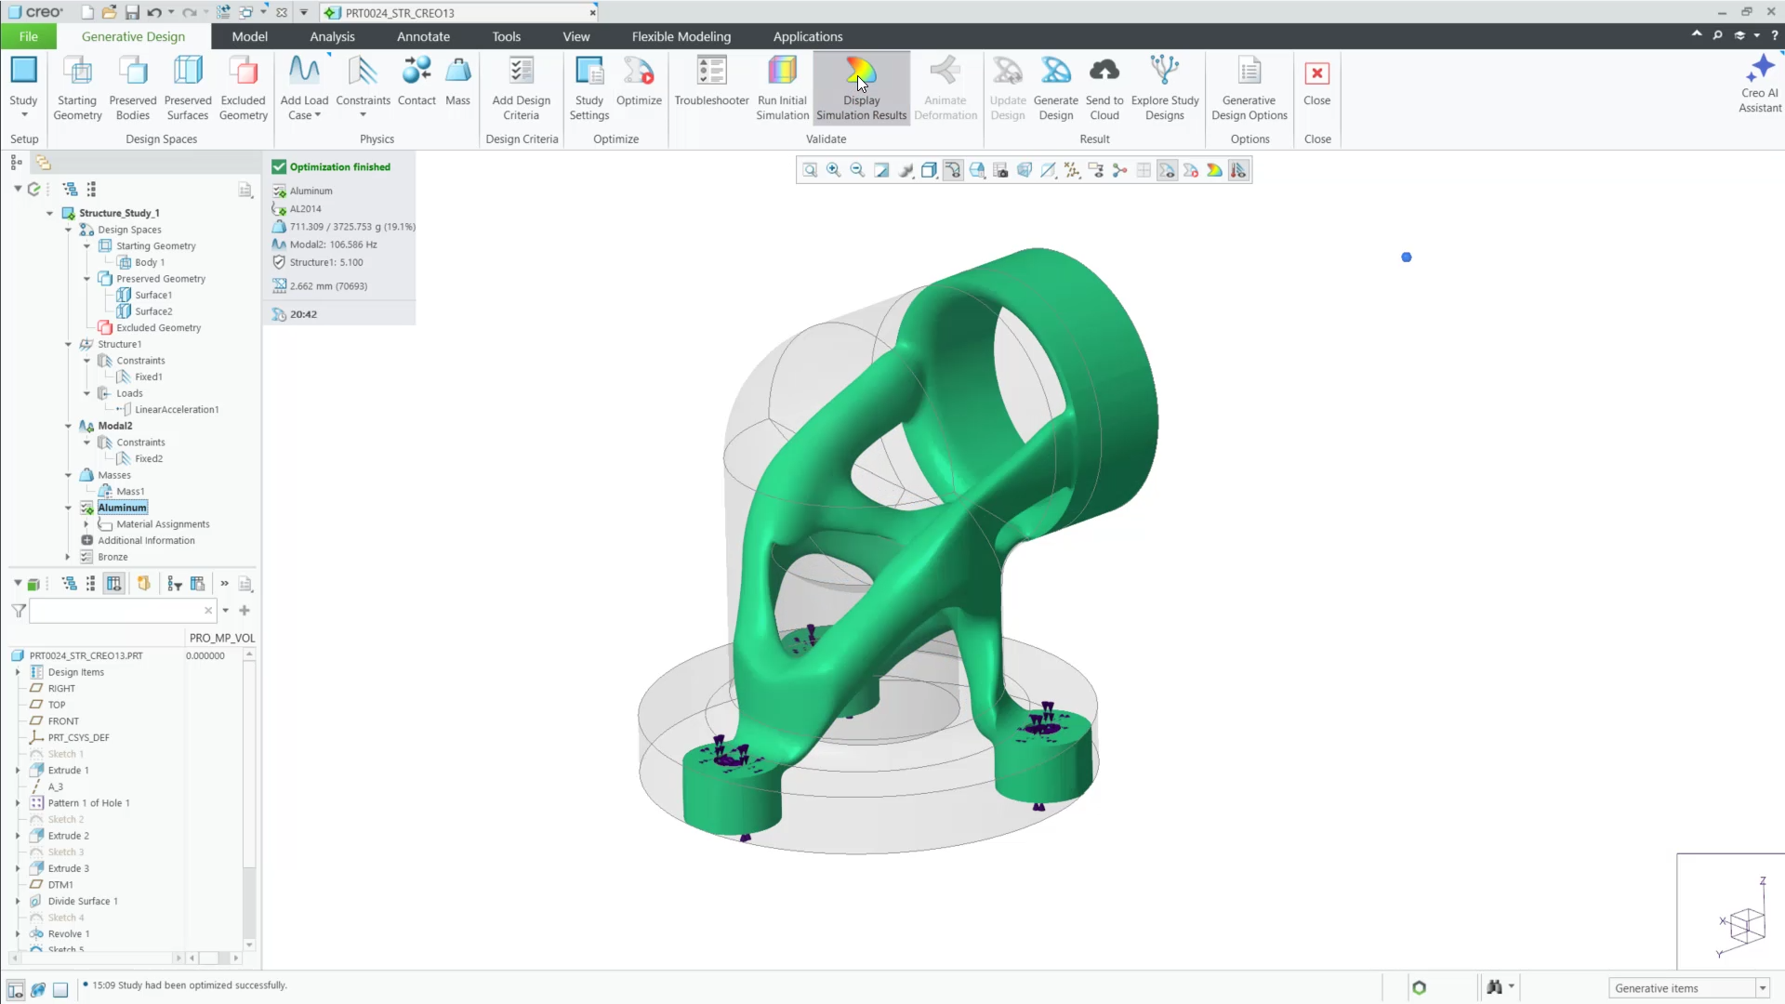
Task: Select Surface2 under Preserved Geometry
Action: (153, 311)
